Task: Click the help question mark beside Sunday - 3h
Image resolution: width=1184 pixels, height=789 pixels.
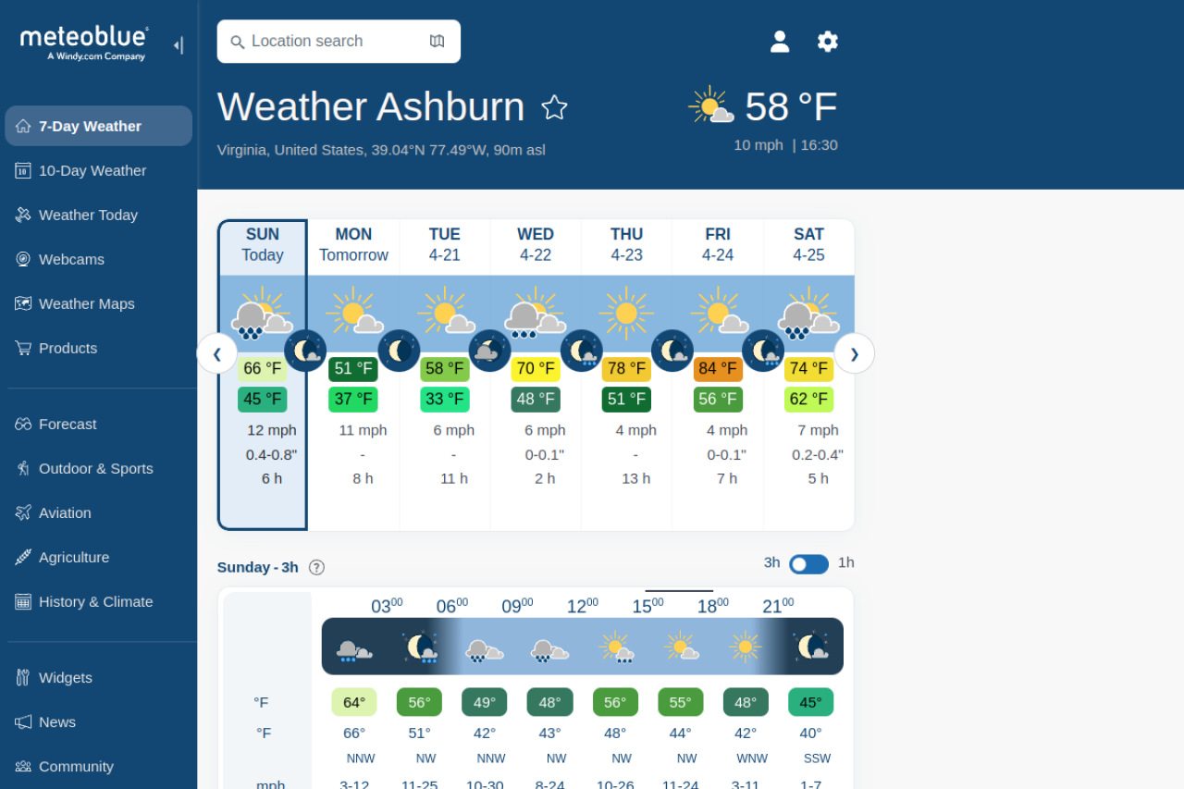Action: click(316, 567)
